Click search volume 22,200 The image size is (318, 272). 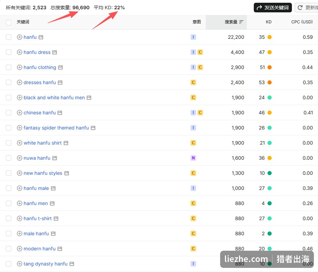click(236, 37)
